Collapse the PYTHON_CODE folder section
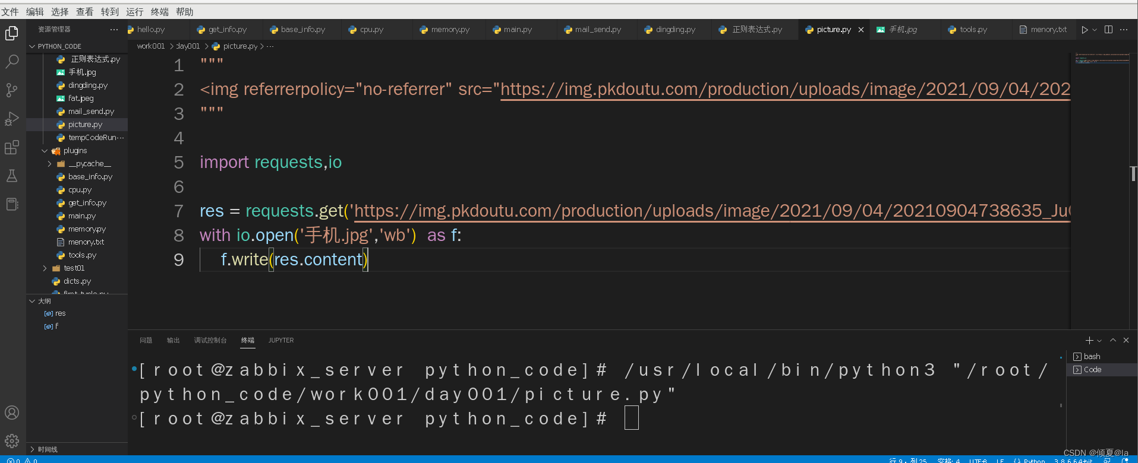This screenshot has height=463, width=1138. tap(77, 46)
